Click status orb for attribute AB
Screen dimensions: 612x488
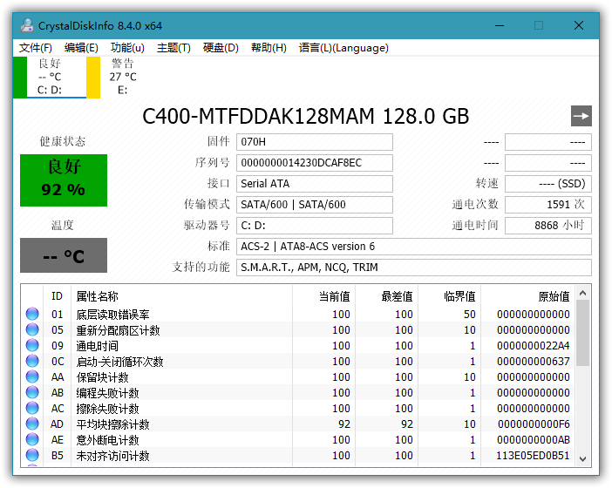pyautogui.click(x=32, y=392)
